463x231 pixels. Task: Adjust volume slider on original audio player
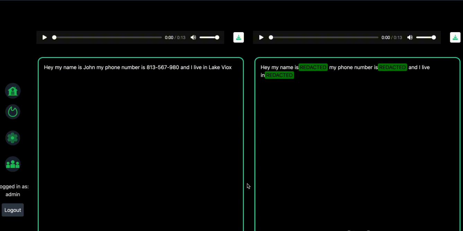coord(209,37)
